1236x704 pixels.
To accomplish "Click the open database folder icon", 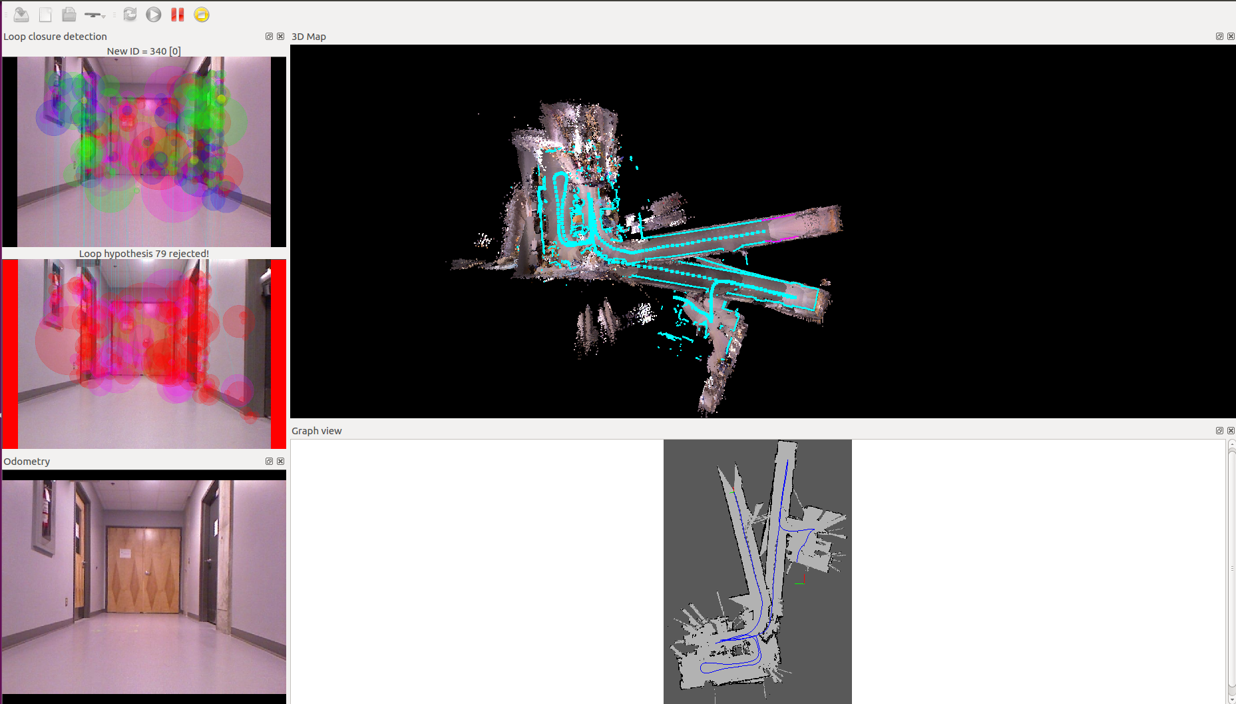I will click(69, 15).
